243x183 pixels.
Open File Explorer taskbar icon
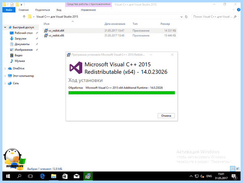(x=53, y=176)
